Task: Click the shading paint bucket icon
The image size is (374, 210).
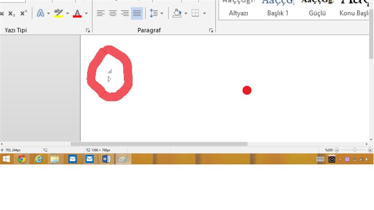Action: click(x=177, y=13)
